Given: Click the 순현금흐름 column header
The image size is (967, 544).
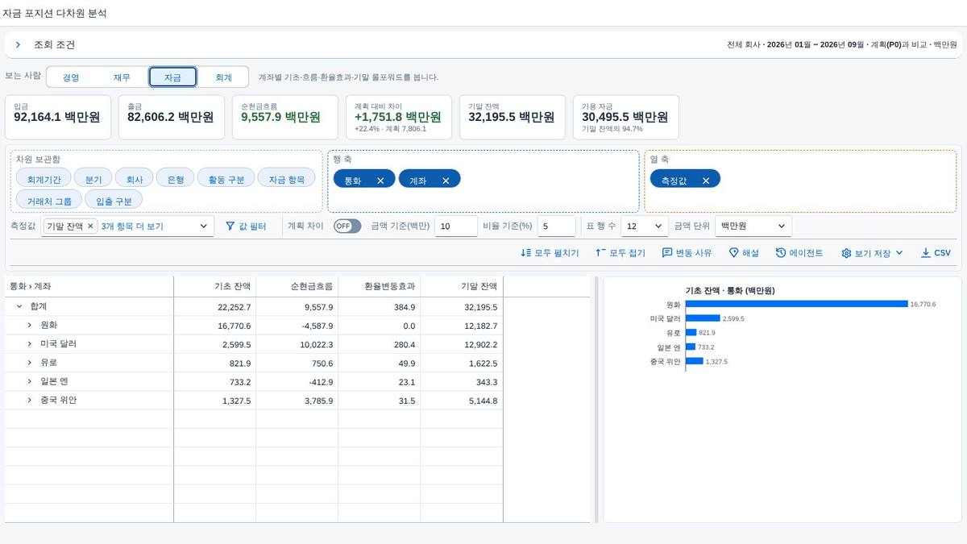Looking at the screenshot, I should point(297,286).
